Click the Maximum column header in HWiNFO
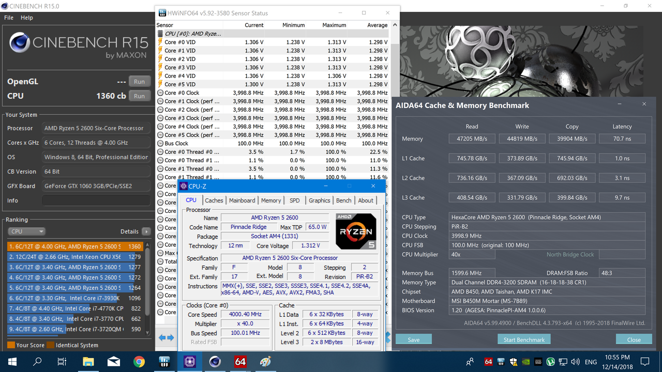Viewport: 662px width, 372px height. coord(334,25)
